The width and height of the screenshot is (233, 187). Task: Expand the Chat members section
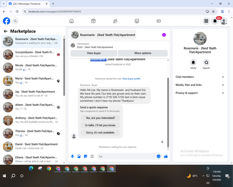pos(200,77)
